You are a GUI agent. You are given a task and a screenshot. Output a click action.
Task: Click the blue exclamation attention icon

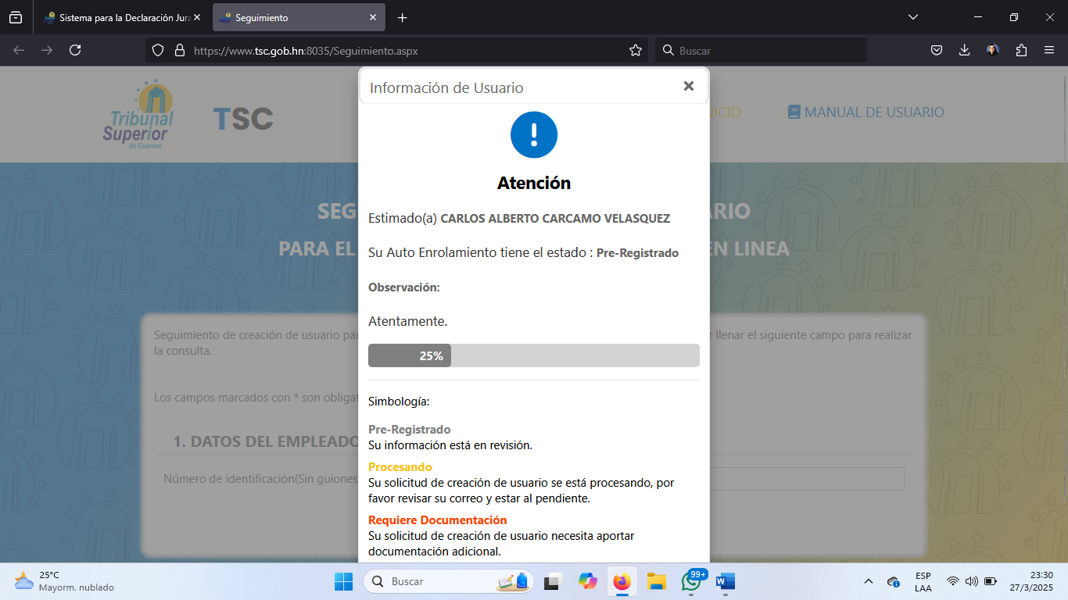tap(534, 134)
